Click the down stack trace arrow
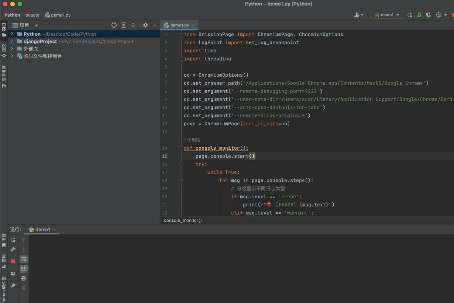The width and height of the screenshot is (454, 303). click(24, 250)
